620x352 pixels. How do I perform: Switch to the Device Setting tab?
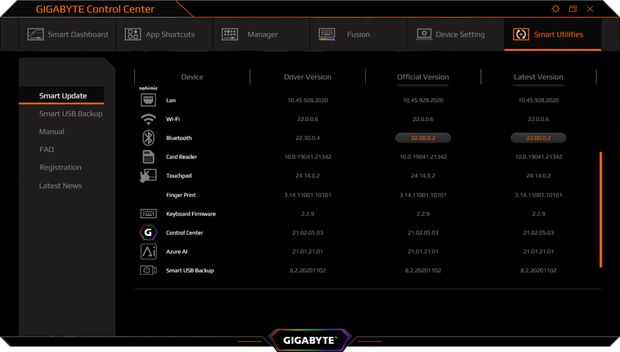(456, 35)
